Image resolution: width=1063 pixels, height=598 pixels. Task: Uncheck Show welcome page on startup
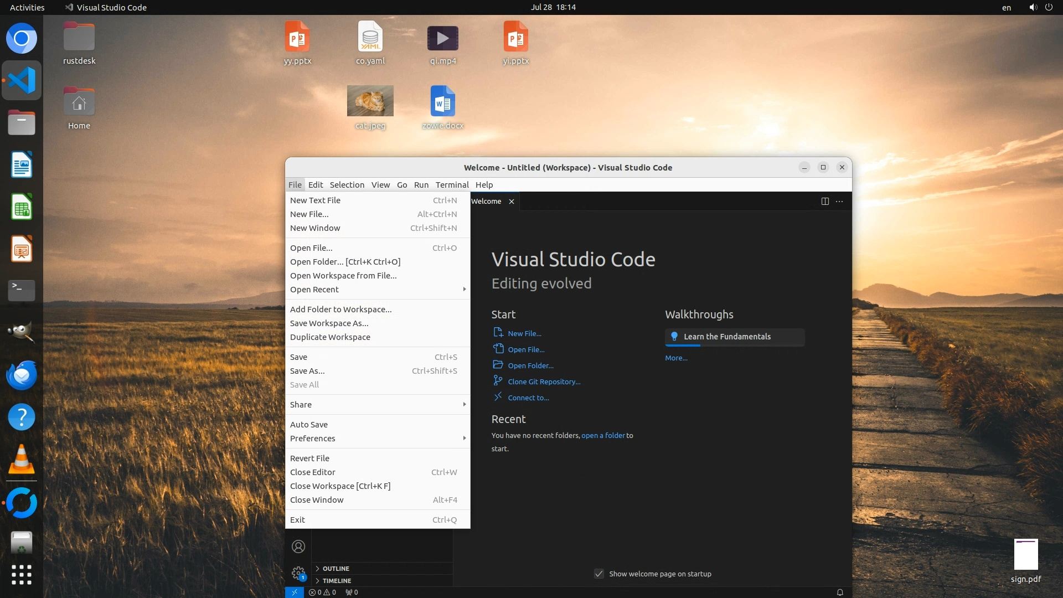(598, 574)
